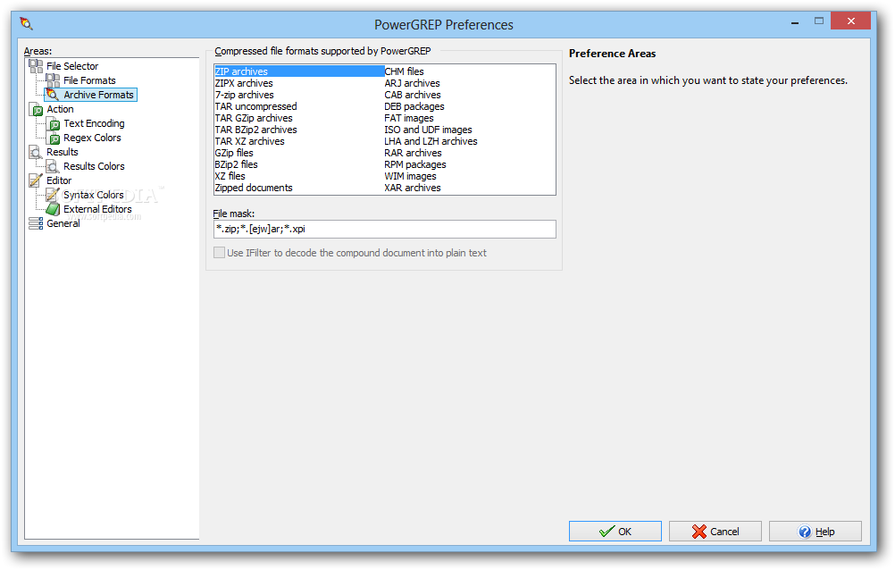Image resolution: width=895 pixels, height=570 pixels.
Task: Close the PowerGREP Preferences window
Action: pos(850,21)
